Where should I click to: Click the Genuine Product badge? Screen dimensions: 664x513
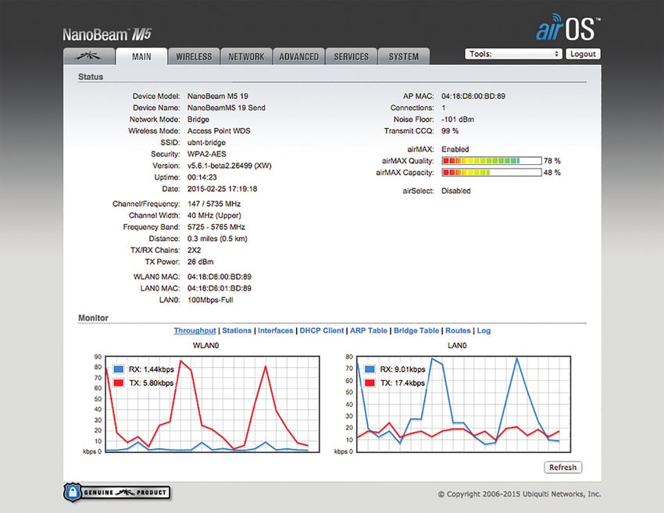[117, 492]
